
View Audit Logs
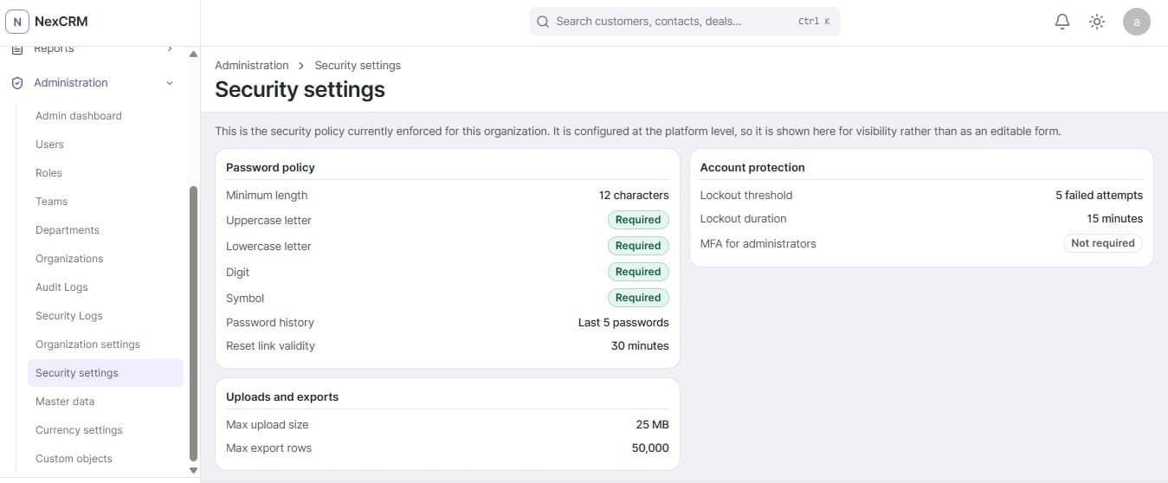(61, 287)
